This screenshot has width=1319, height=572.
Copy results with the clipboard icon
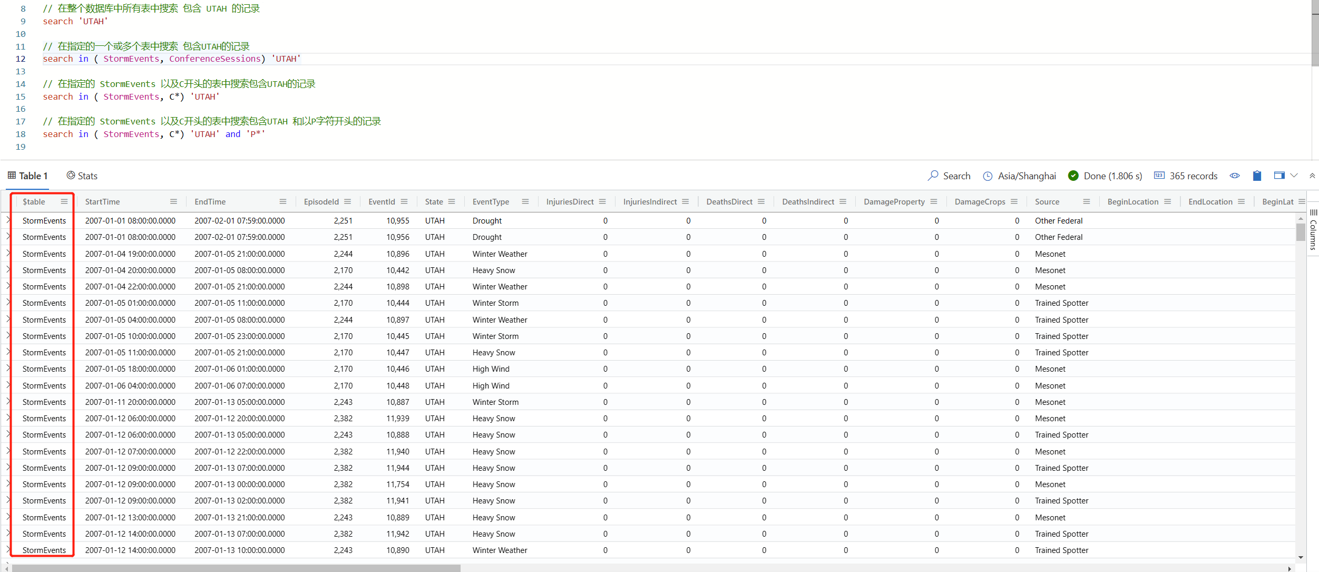[1257, 176]
